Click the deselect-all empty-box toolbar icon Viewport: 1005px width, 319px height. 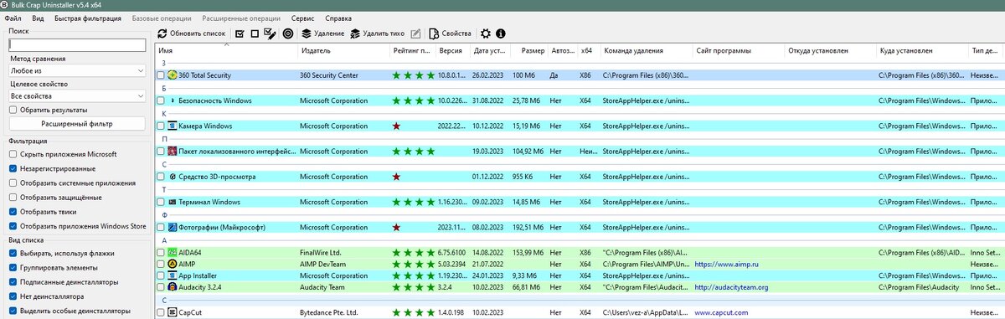click(x=255, y=33)
